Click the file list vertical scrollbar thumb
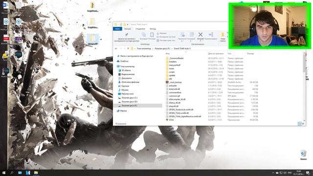The image size is (313, 176). click(304, 63)
